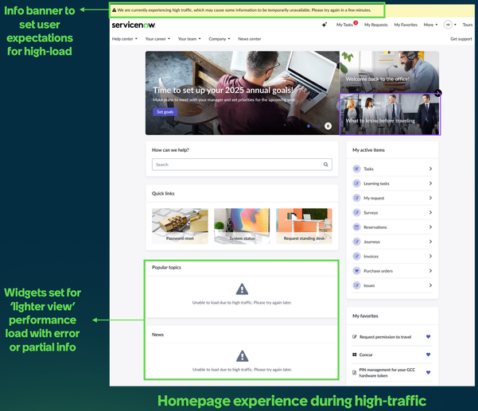Open Request permission to travel favorite

[385, 337]
